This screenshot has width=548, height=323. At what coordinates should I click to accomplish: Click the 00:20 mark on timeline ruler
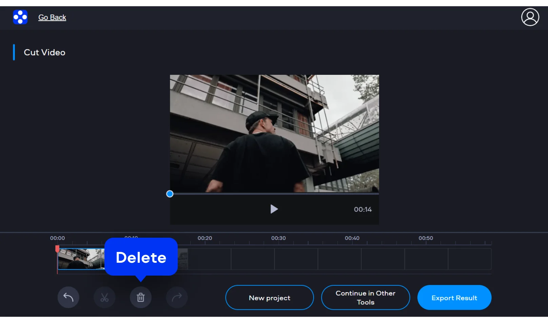[205, 238]
